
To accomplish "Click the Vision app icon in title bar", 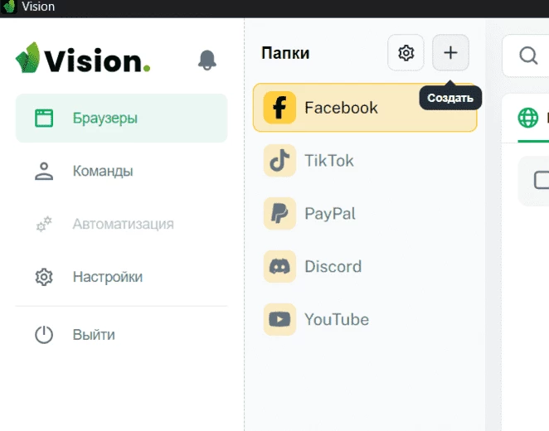I will tap(9, 7).
